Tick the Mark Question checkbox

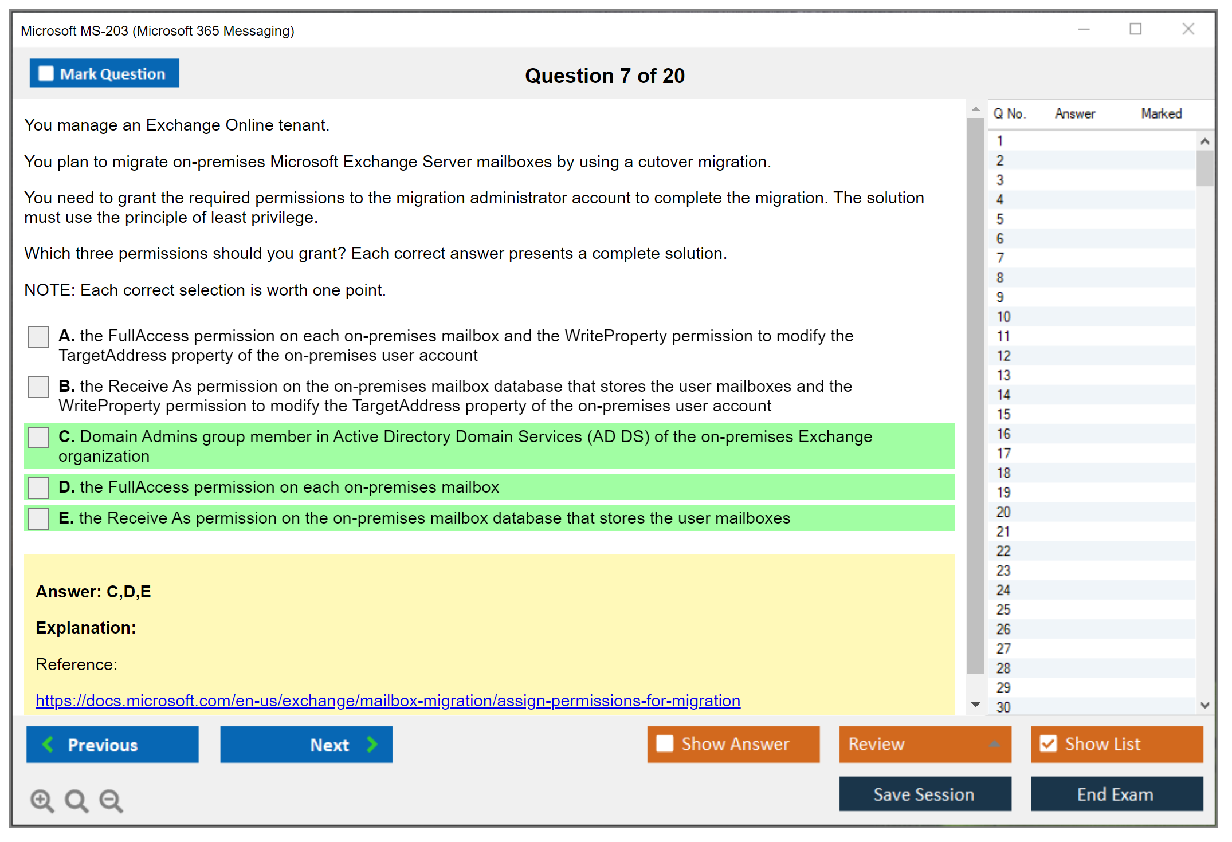[x=46, y=74]
